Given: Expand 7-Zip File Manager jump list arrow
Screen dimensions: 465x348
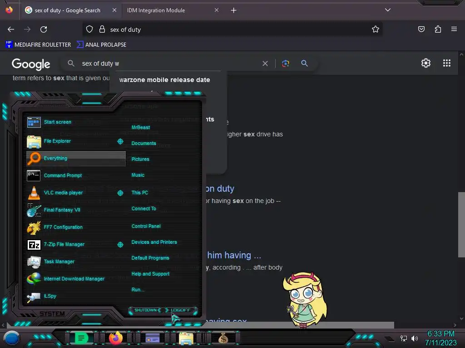Looking at the screenshot, I should tap(120, 244).
